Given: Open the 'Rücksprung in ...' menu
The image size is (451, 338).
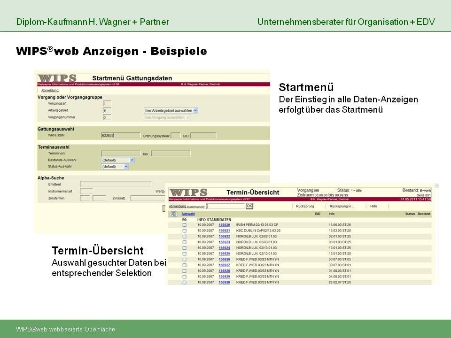Looking at the screenshot, I should tap(342, 207).
